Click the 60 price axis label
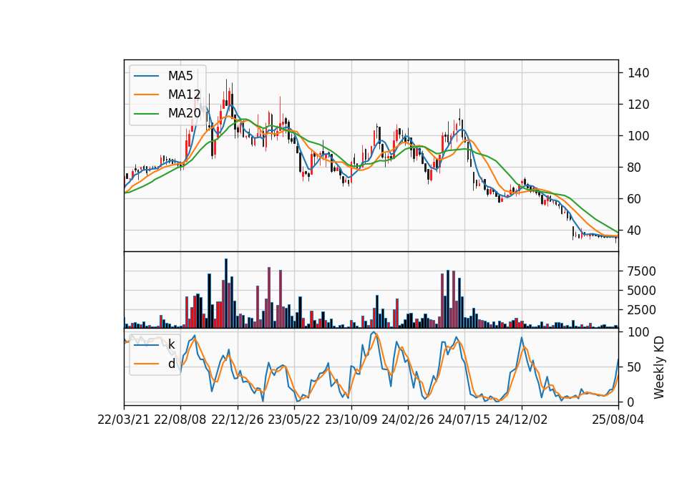687x494 pixels. tap(635, 199)
